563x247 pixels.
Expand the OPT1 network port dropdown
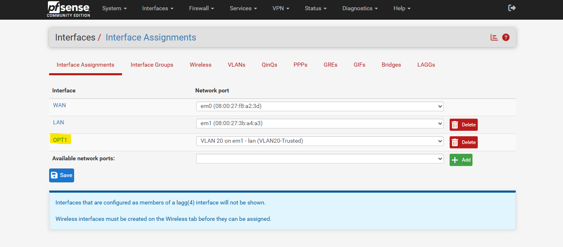tap(320, 141)
